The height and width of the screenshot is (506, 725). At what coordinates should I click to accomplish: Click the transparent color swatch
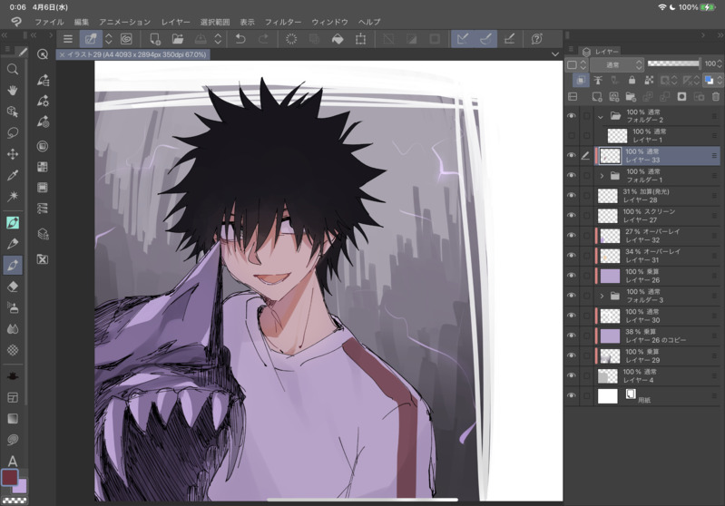[x=15, y=500]
